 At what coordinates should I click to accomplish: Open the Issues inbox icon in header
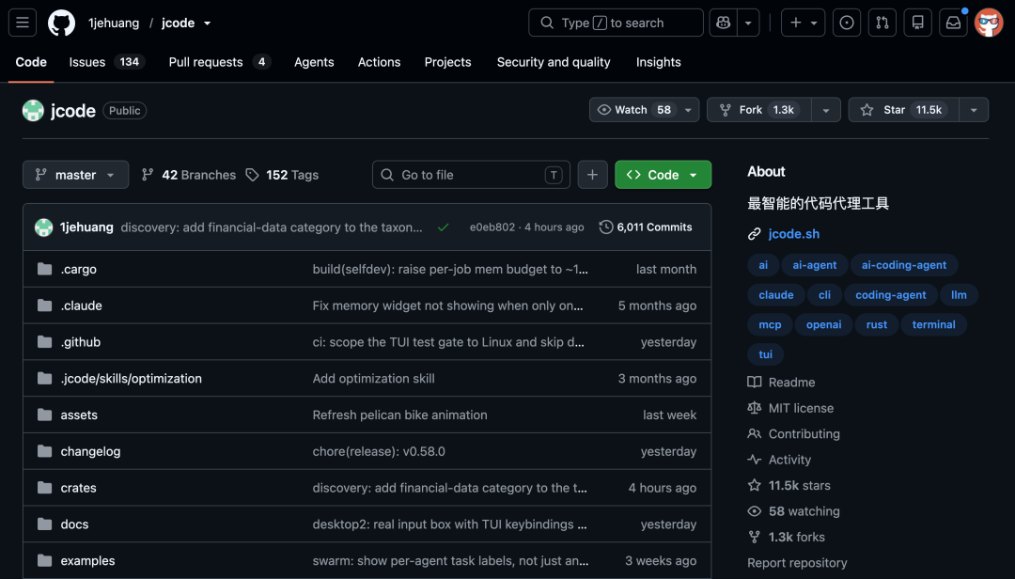coord(846,23)
